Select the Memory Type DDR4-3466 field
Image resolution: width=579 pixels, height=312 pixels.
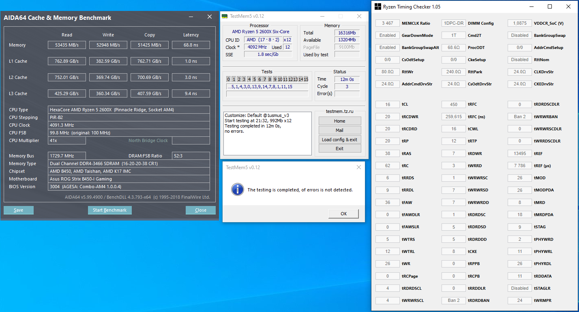click(129, 163)
